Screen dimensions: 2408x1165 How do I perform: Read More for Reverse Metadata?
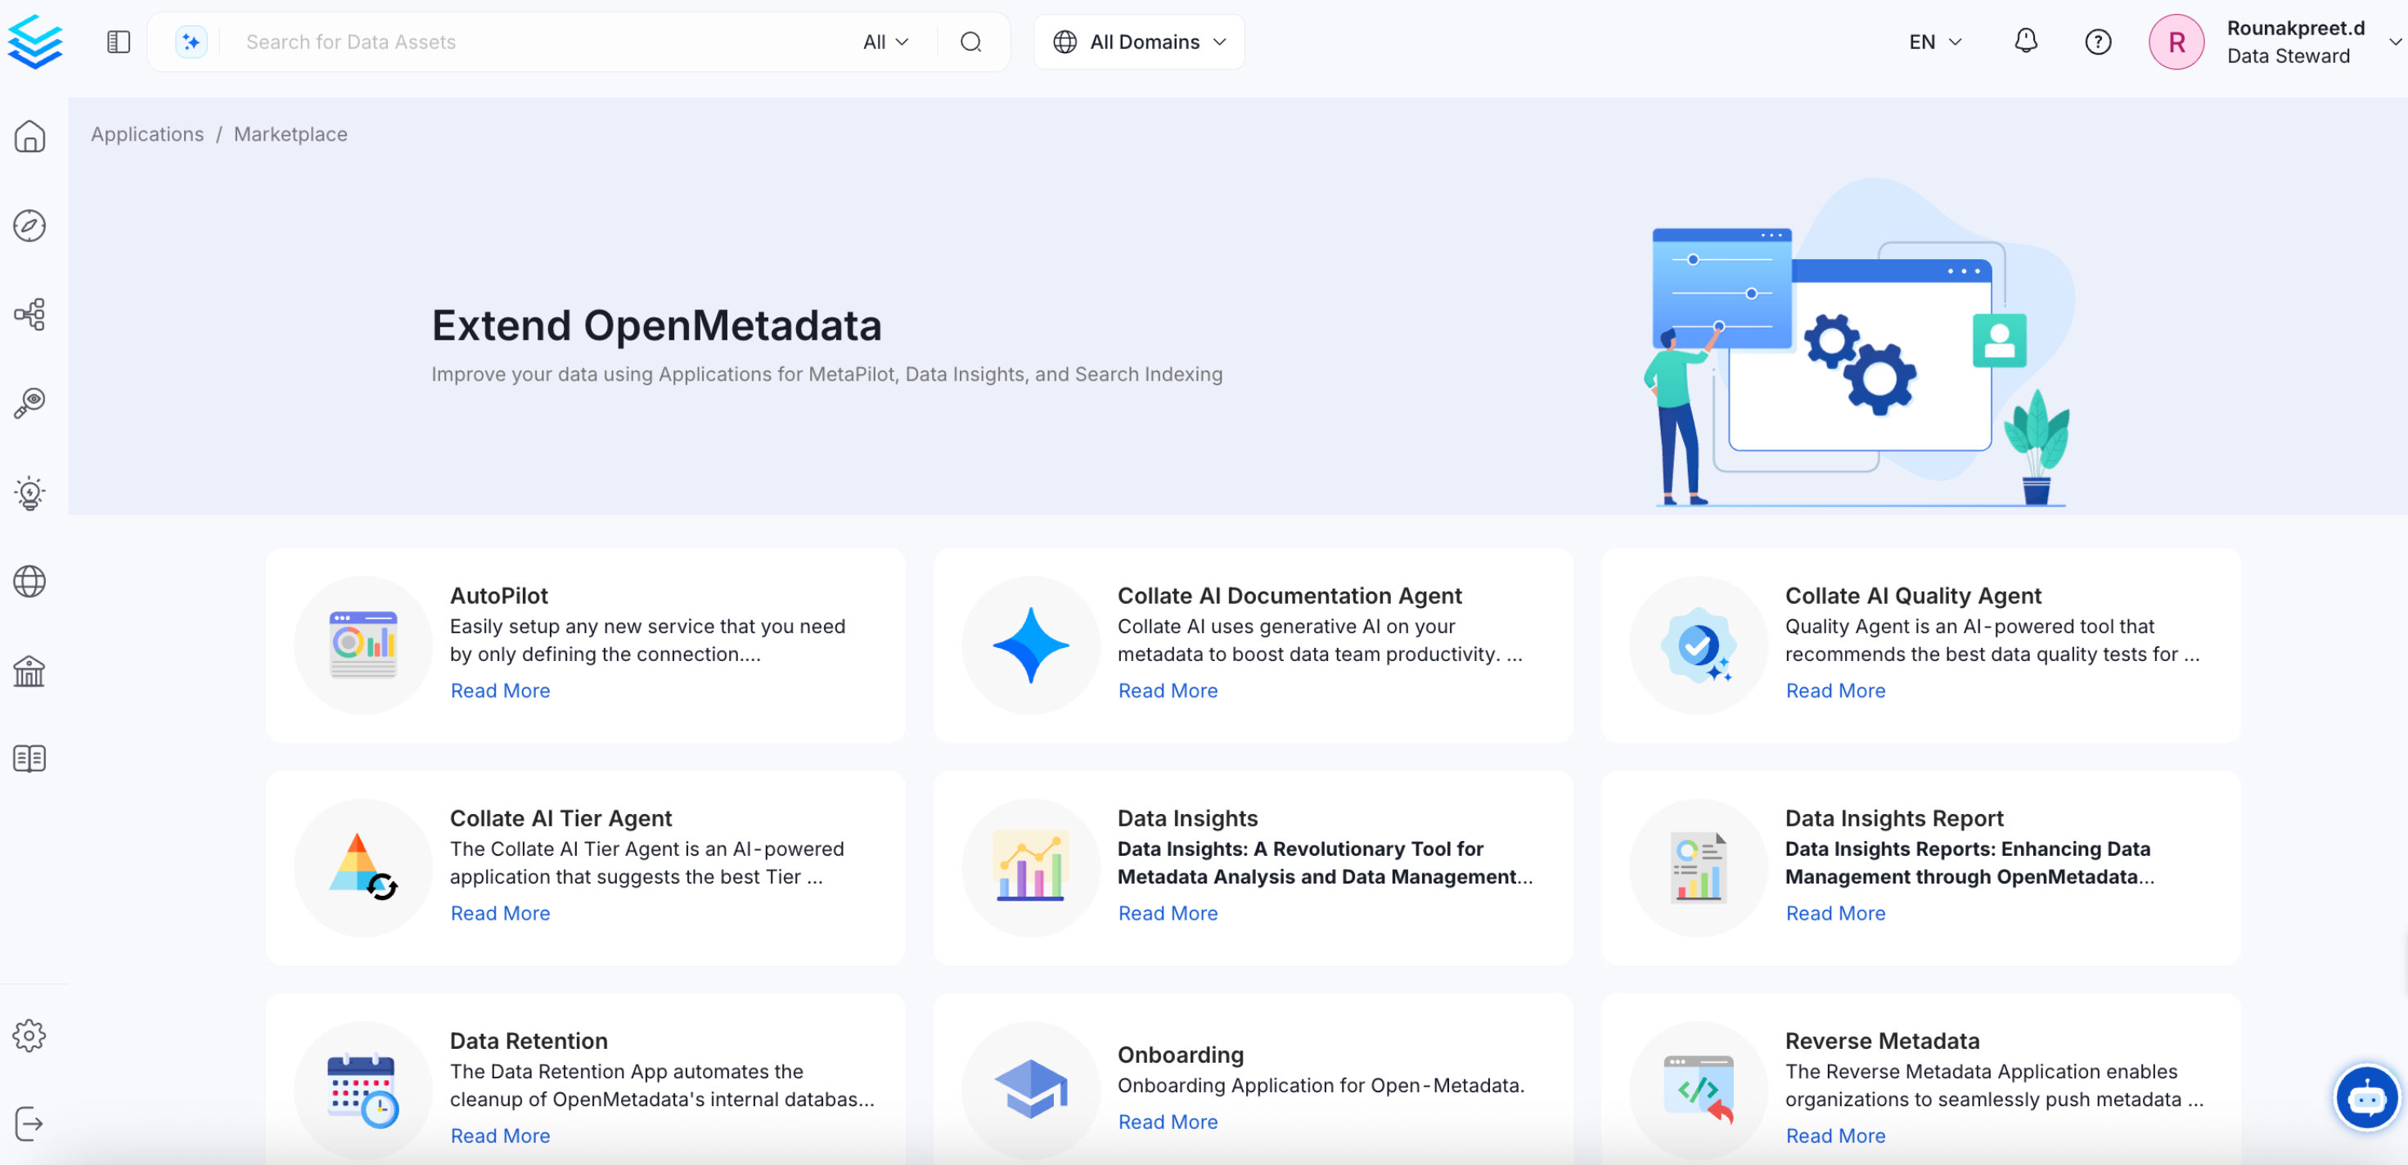click(1835, 1135)
